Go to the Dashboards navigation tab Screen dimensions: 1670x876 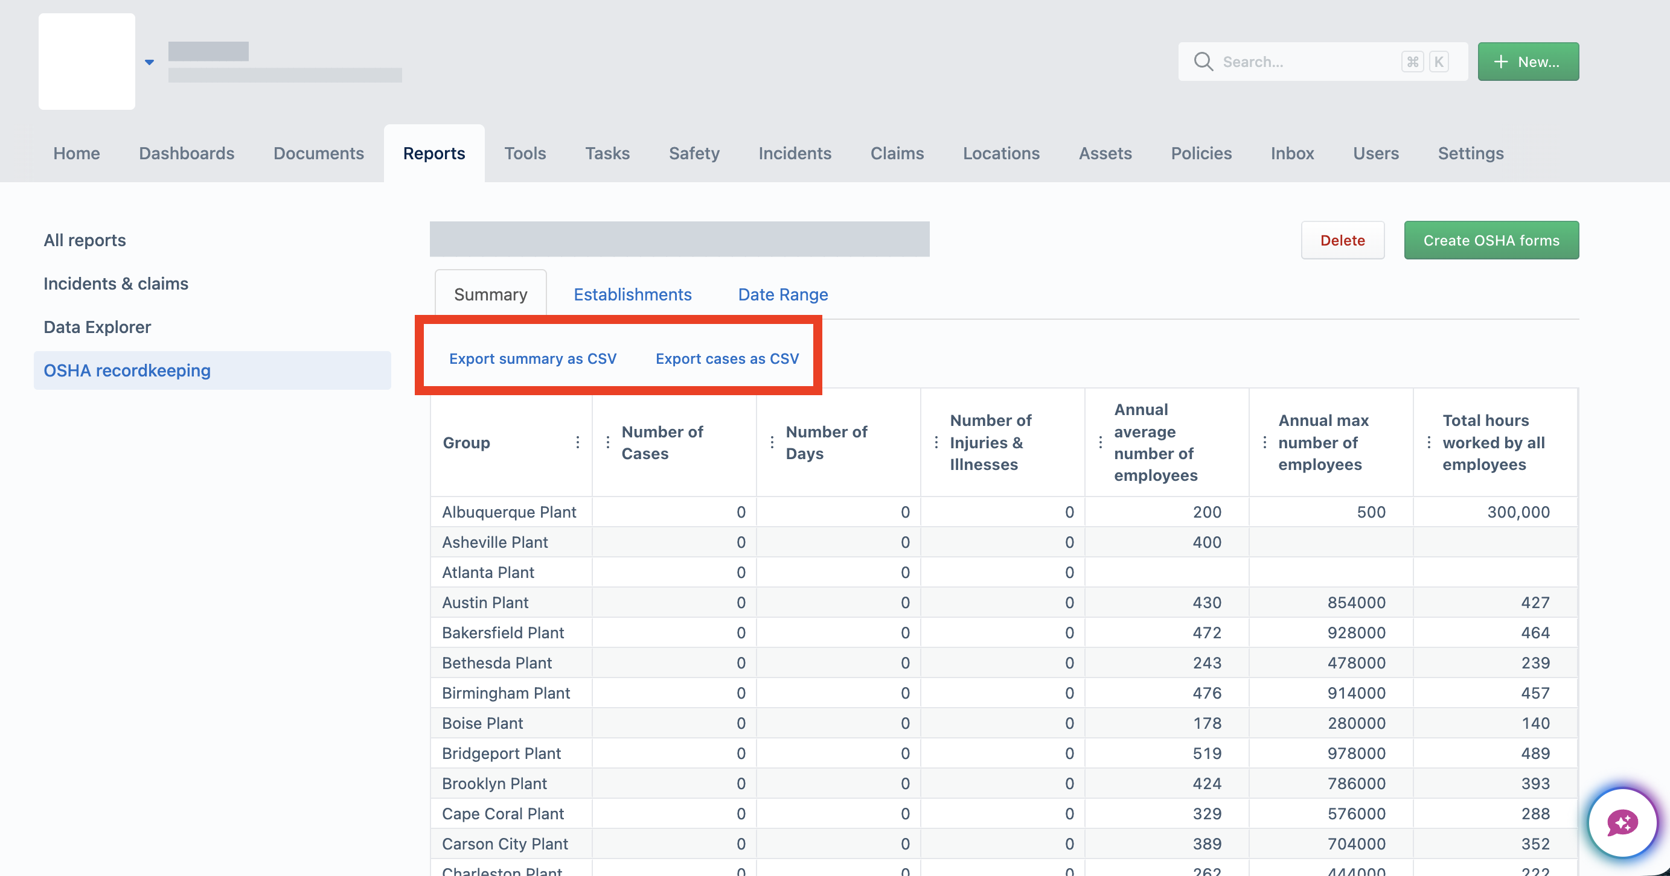coord(187,154)
